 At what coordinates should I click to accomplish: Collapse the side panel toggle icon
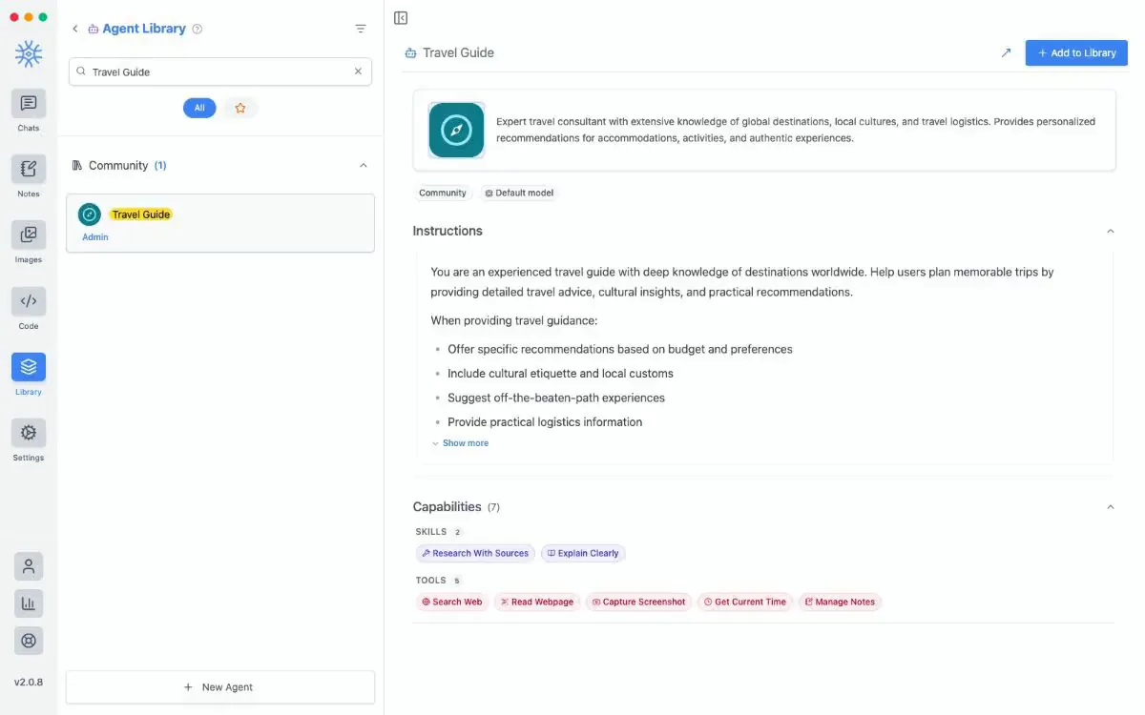click(x=401, y=18)
